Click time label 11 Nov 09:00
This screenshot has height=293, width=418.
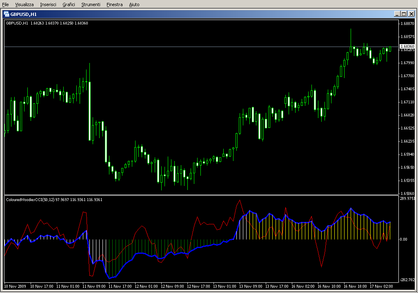[x=94, y=286]
